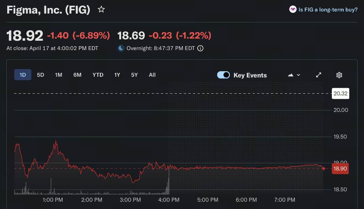Viewport: 364px width, 209px height.
Task: Select the 1Y chart range
Action: point(117,75)
